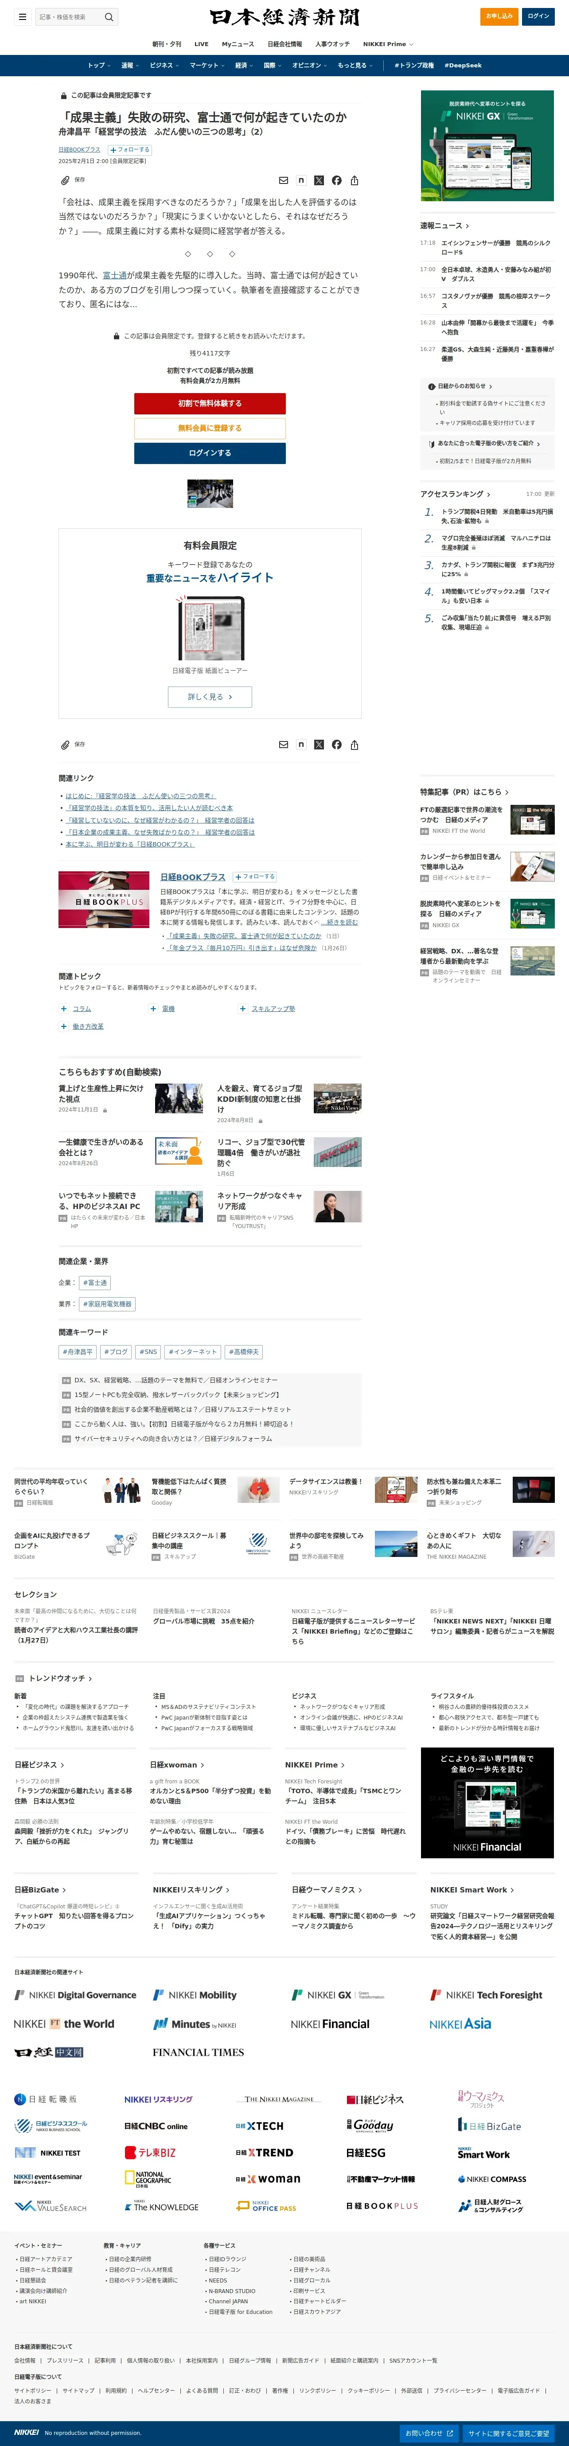Open the NIKKEI COMPASS logo link

492,2179
